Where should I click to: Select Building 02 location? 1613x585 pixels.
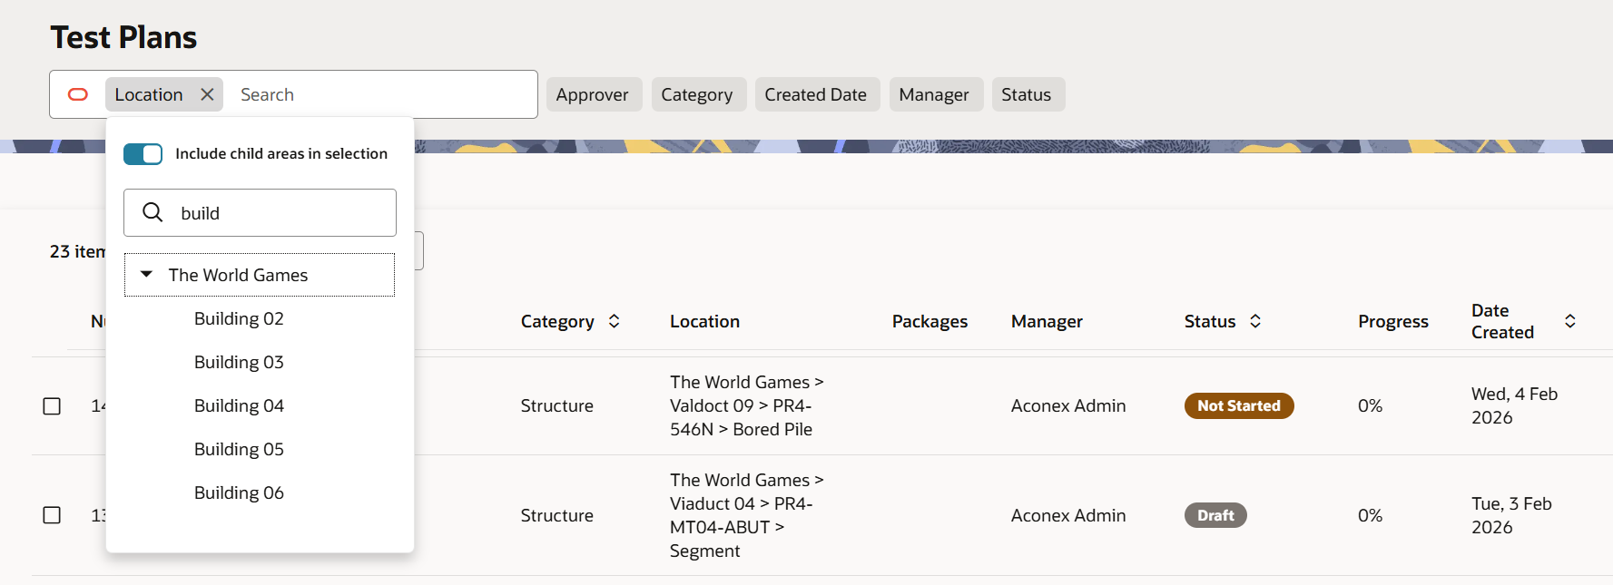coord(239,318)
